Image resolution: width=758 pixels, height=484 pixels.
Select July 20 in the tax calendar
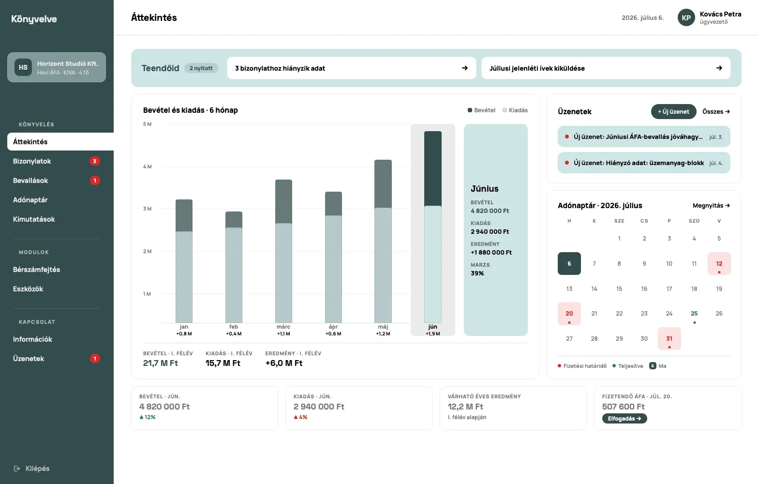point(569,314)
